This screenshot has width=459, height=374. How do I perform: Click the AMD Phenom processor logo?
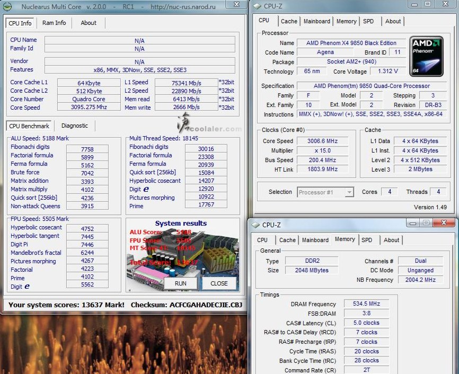coord(426,56)
